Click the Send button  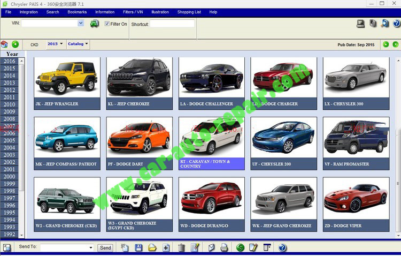105,248
